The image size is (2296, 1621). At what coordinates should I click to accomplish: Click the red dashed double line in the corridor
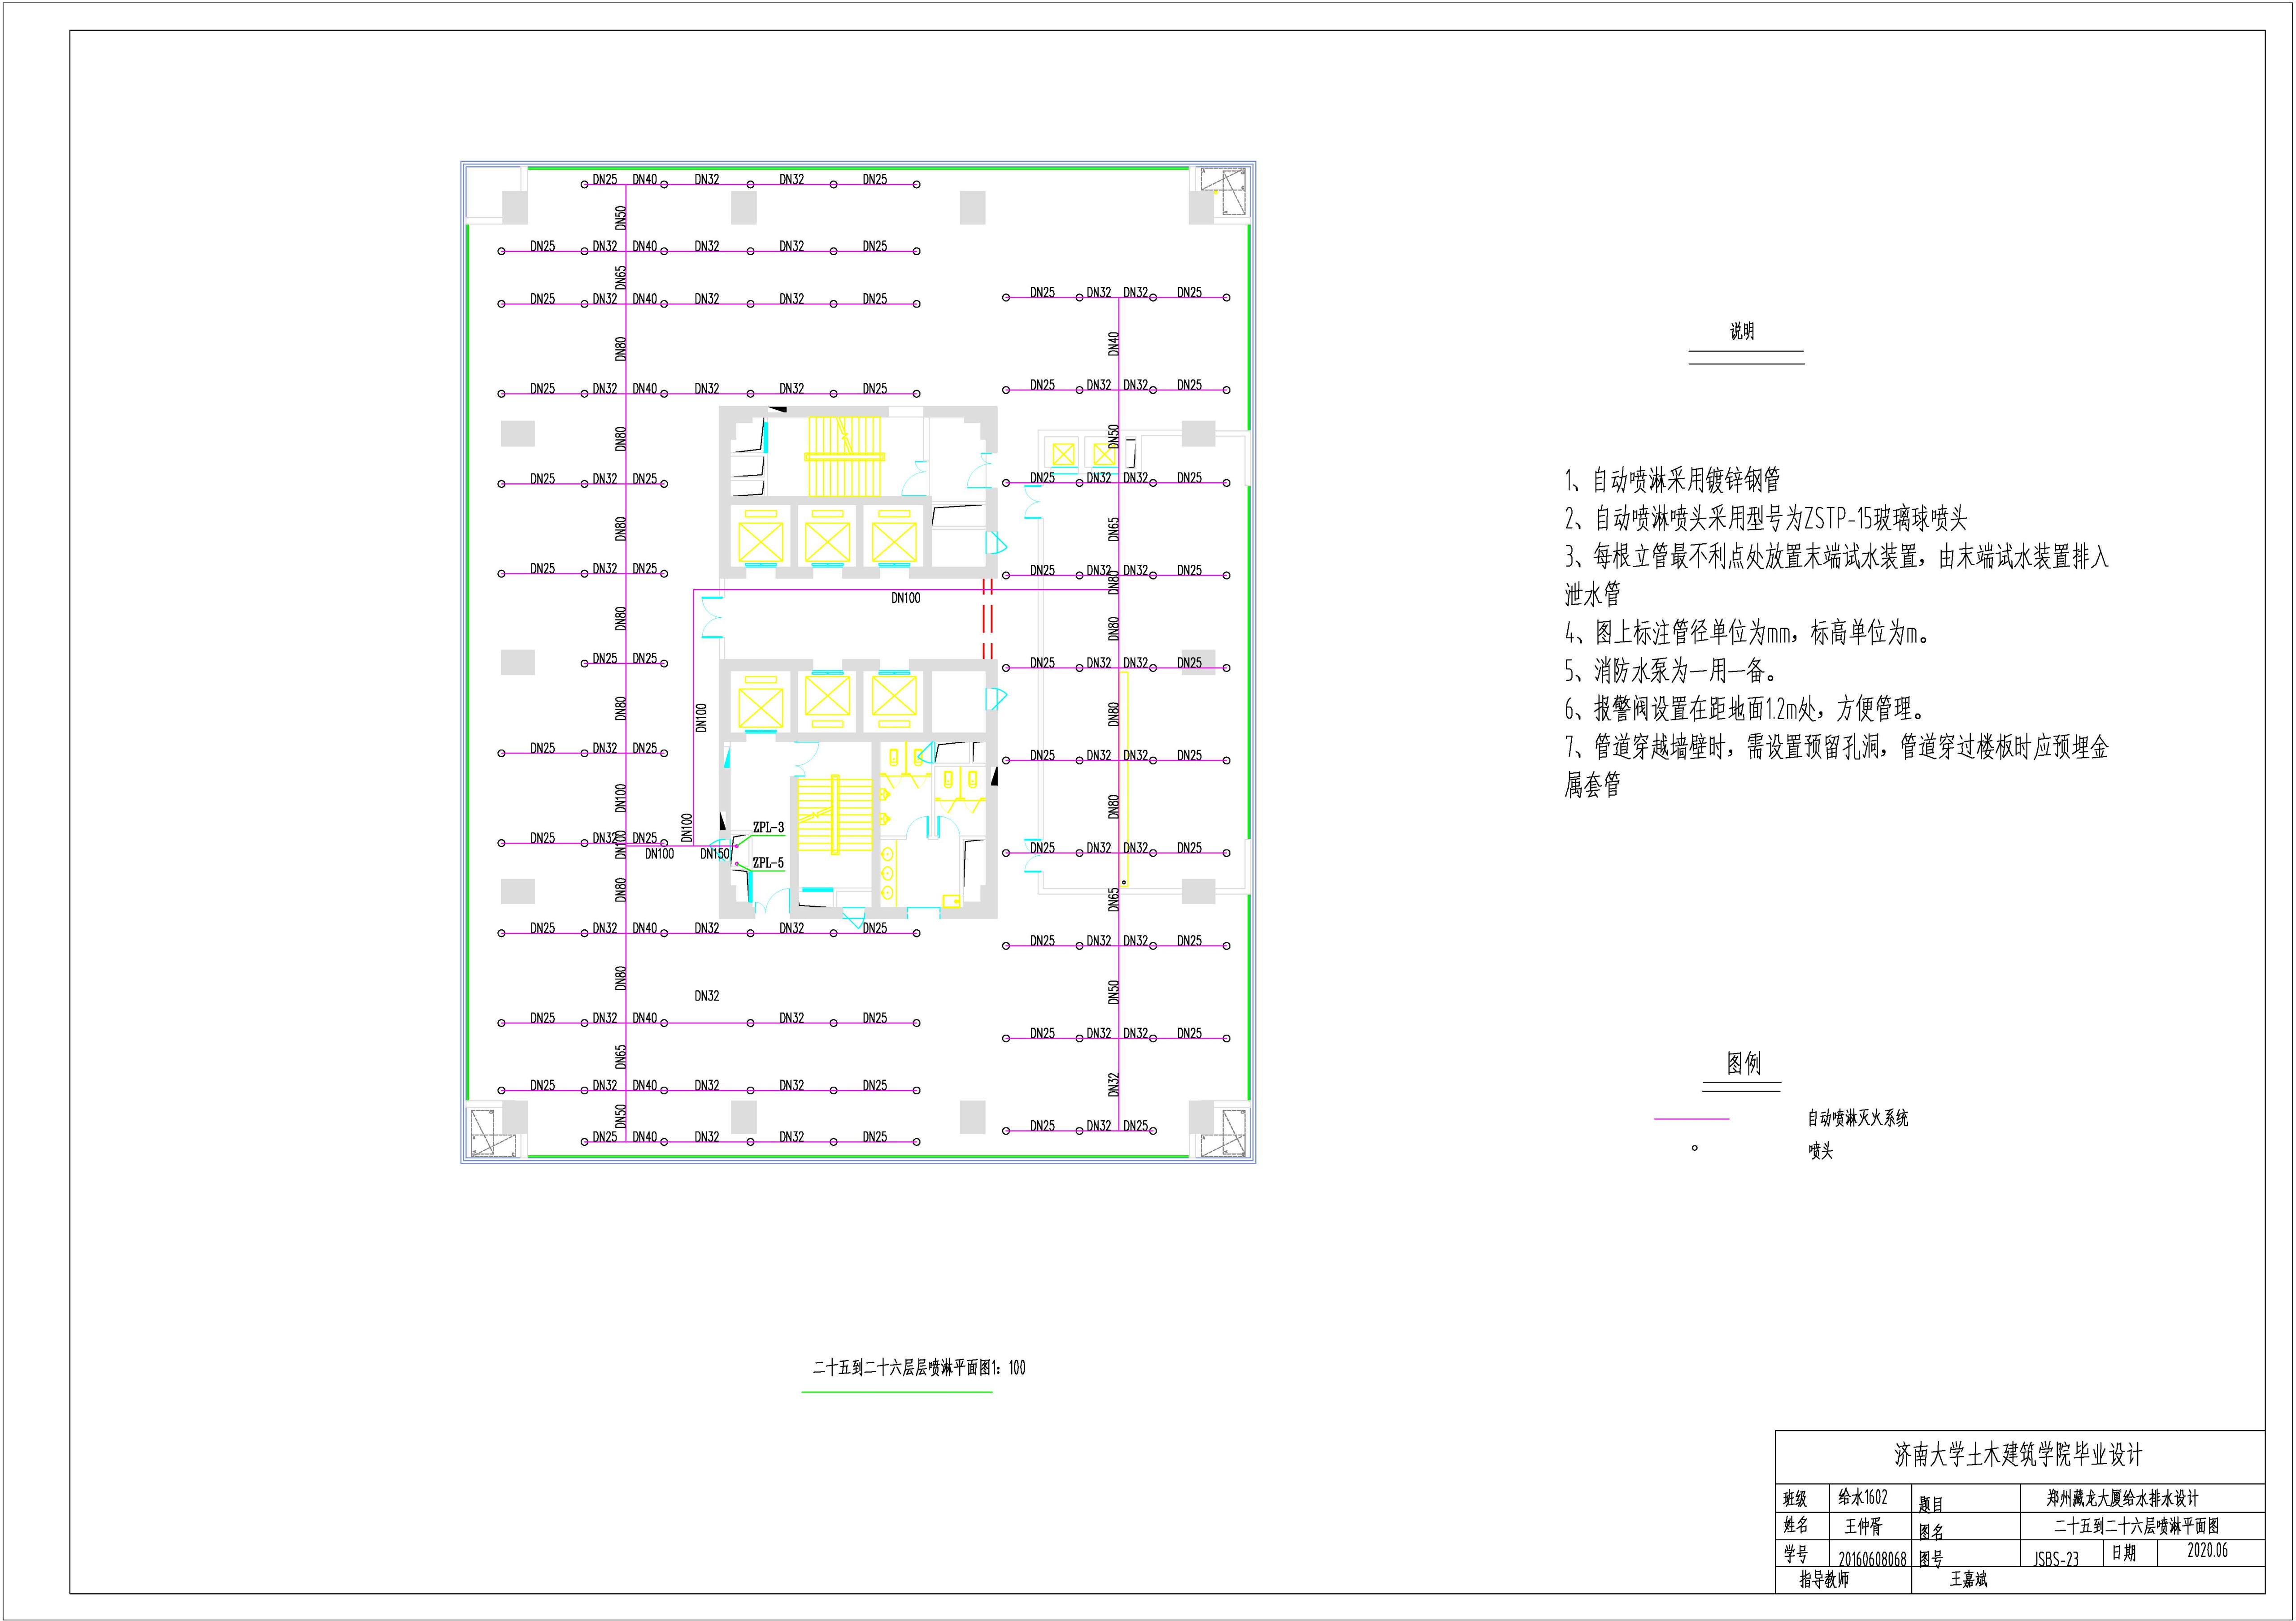[x=987, y=619]
